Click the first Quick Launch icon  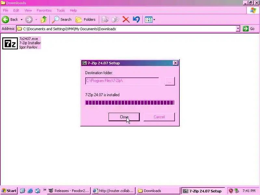tap(22, 191)
